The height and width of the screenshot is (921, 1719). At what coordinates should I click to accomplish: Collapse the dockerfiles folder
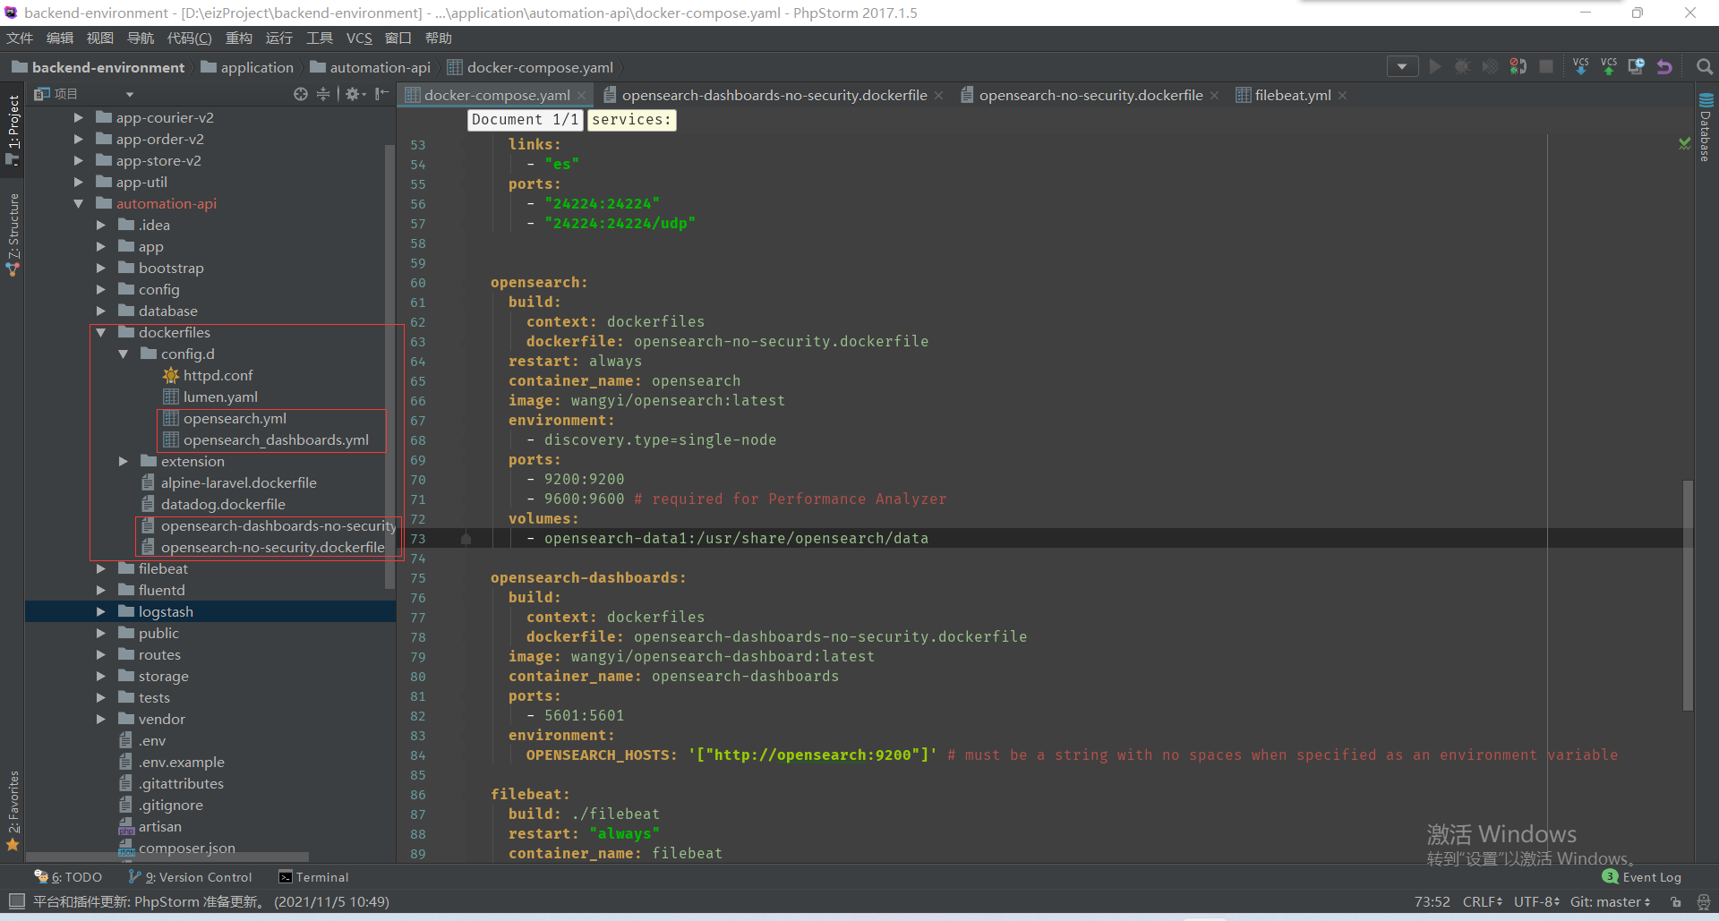(100, 332)
